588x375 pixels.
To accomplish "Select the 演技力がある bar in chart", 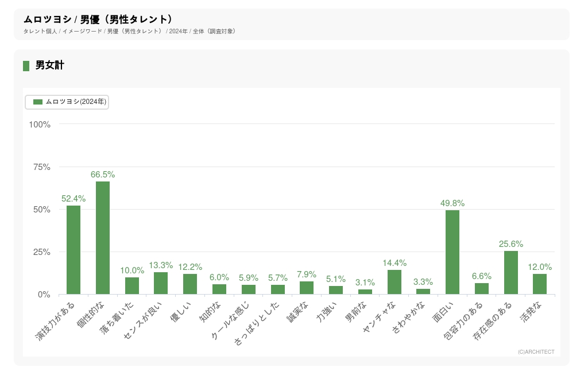I will coord(73,250).
